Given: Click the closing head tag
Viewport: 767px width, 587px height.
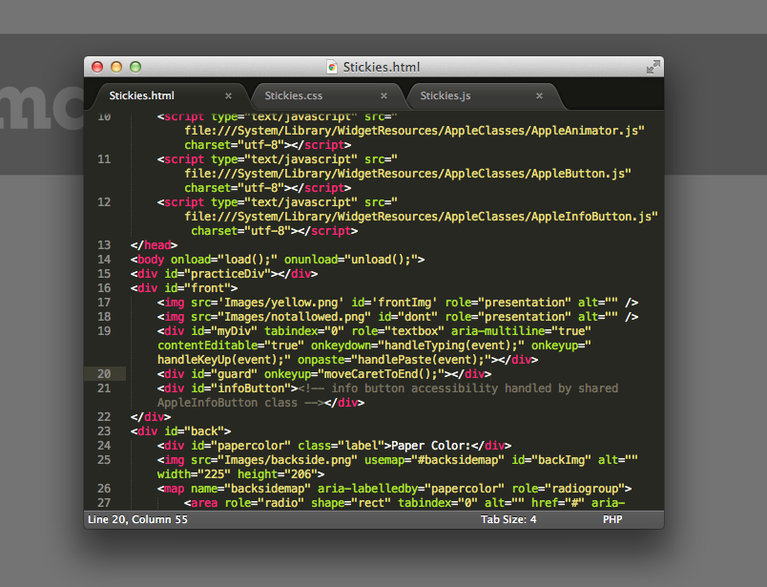Looking at the screenshot, I should (154, 245).
